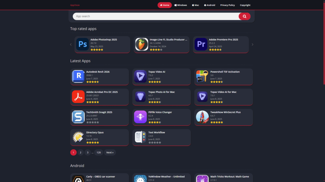This screenshot has width=325, height=182.
Task: Open the Math Tricks Workout icon
Action: (x=202, y=179)
